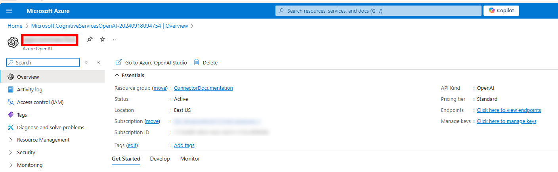This screenshot has height=172, width=558.
Task: Click the Diagnose wrench icon
Action: [11, 127]
